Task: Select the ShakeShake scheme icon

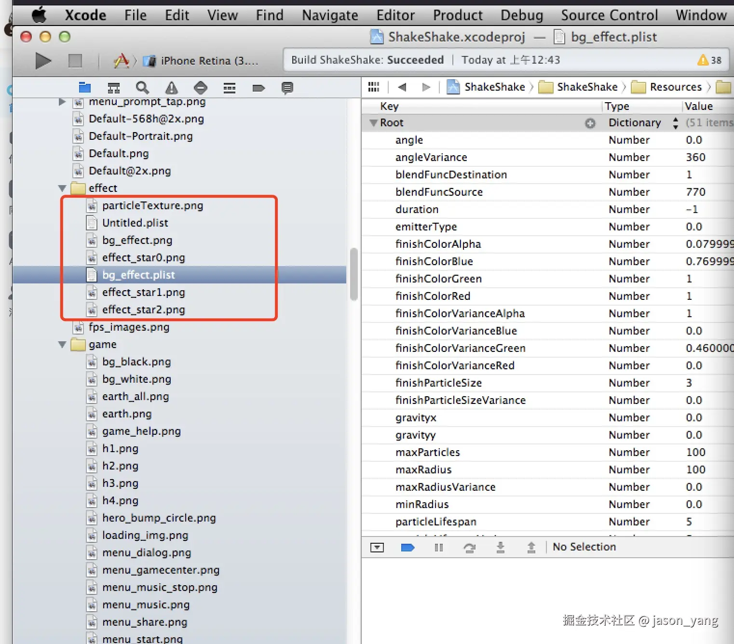Action: [x=121, y=61]
